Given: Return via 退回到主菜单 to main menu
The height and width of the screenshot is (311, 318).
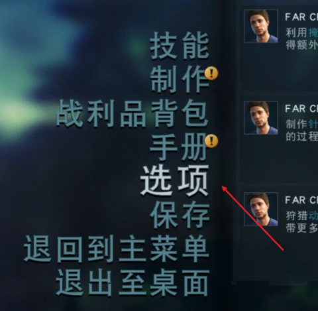Looking at the screenshot, I should click(116, 249).
